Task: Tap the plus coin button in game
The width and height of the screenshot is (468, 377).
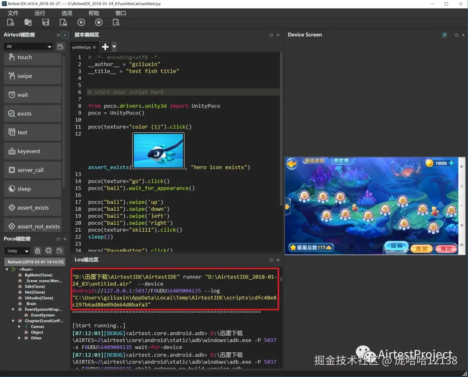Action: (452, 163)
